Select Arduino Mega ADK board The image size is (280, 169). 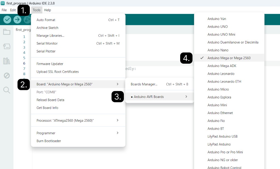229,66
